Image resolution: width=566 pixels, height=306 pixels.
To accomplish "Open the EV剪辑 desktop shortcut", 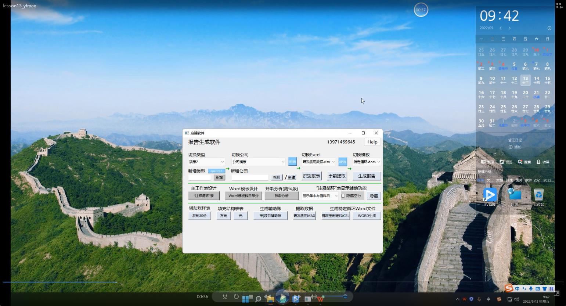I will pyautogui.click(x=490, y=195).
